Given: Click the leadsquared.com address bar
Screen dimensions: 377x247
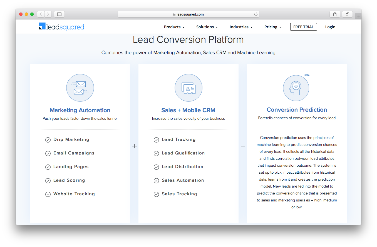Looking at the screenshot, I should pyautogui.click(x=188, y=14).
